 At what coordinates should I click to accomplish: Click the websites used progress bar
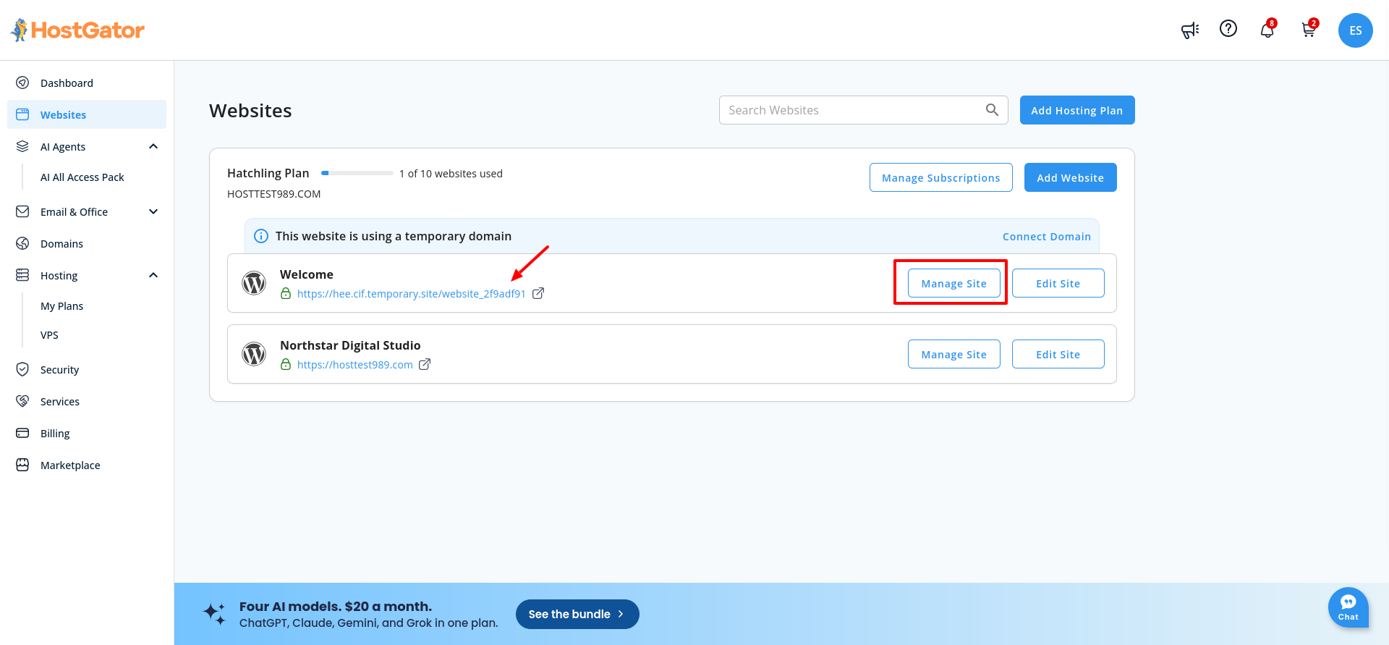pos(357,173)
